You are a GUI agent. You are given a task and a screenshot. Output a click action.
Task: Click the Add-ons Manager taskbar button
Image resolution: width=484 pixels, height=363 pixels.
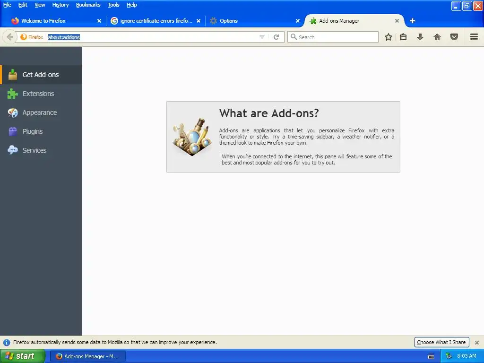click(88, 356)
